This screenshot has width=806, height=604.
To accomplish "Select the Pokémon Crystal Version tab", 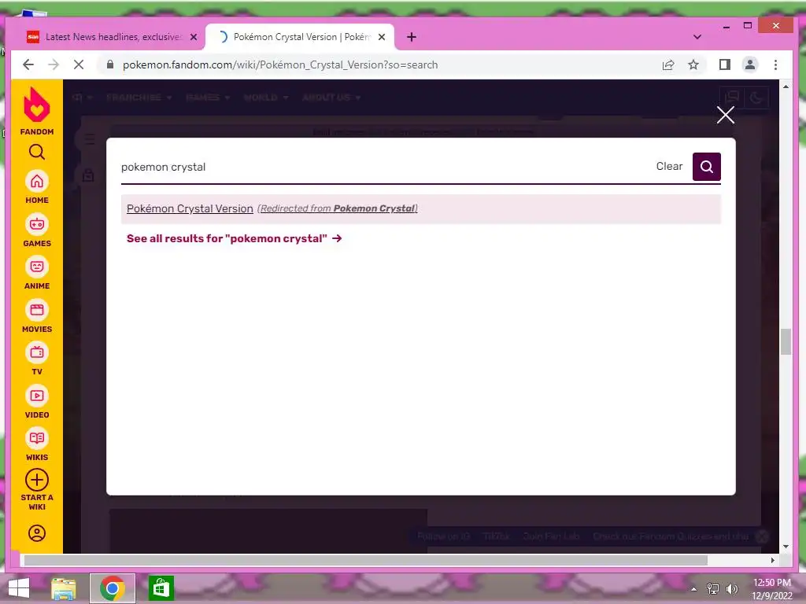I will [300, 37].
